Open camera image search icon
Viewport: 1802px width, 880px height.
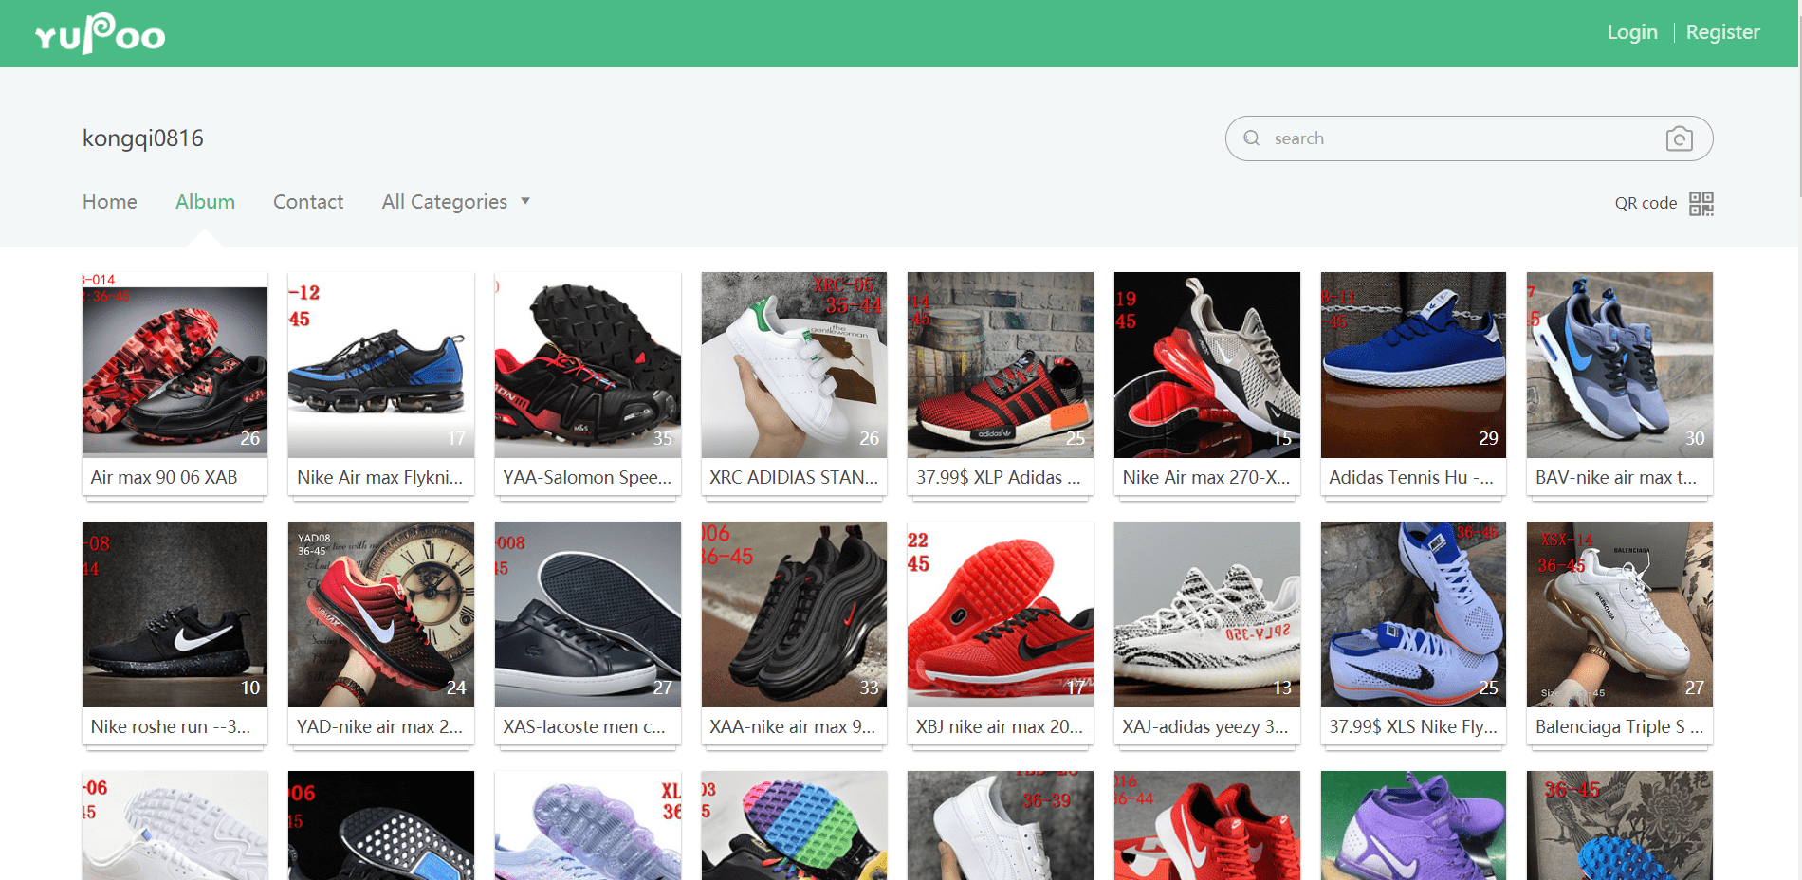(1680, 138)
